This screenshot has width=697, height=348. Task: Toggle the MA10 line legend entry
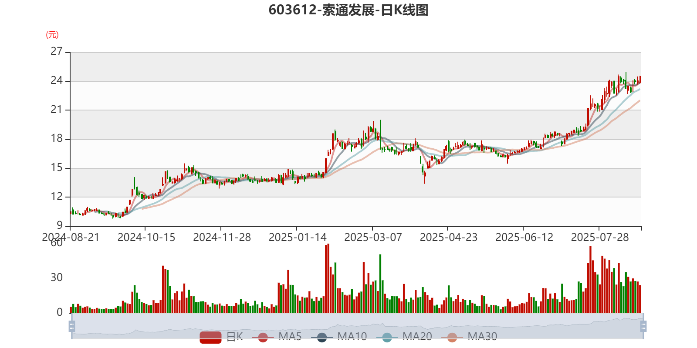[x=339, y=337]
